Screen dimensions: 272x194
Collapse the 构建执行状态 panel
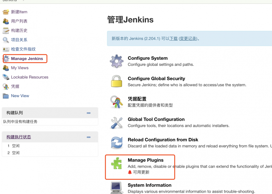(x=88, y=137)
